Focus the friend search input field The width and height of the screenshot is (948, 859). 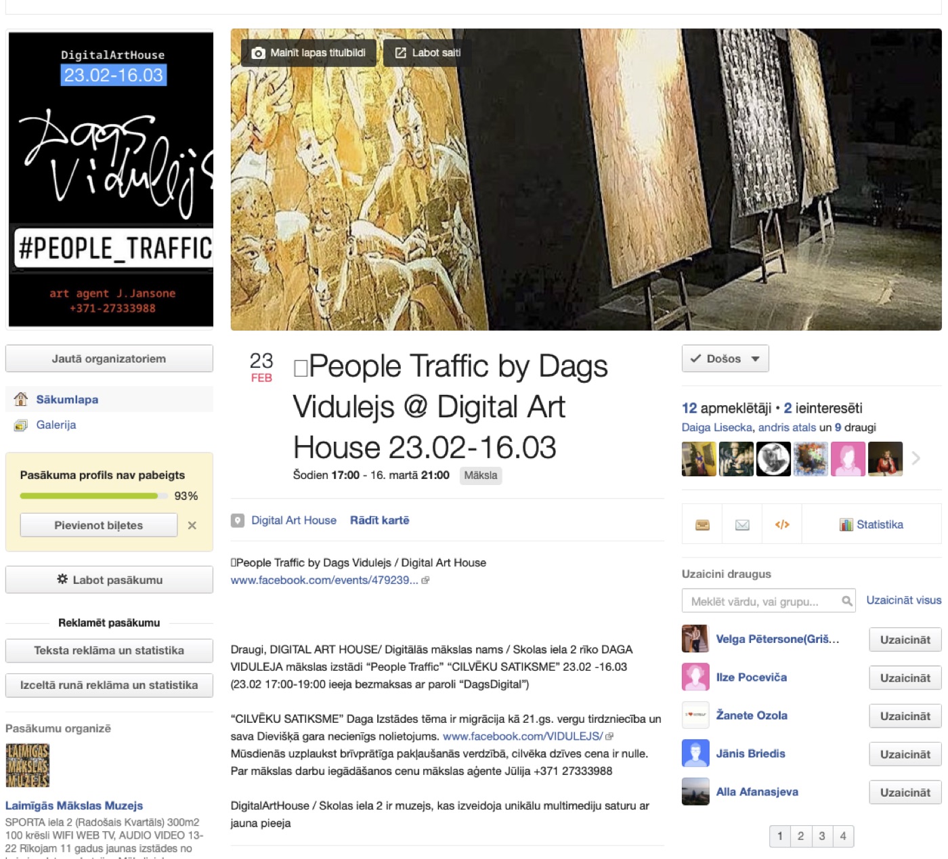(769, 601)
